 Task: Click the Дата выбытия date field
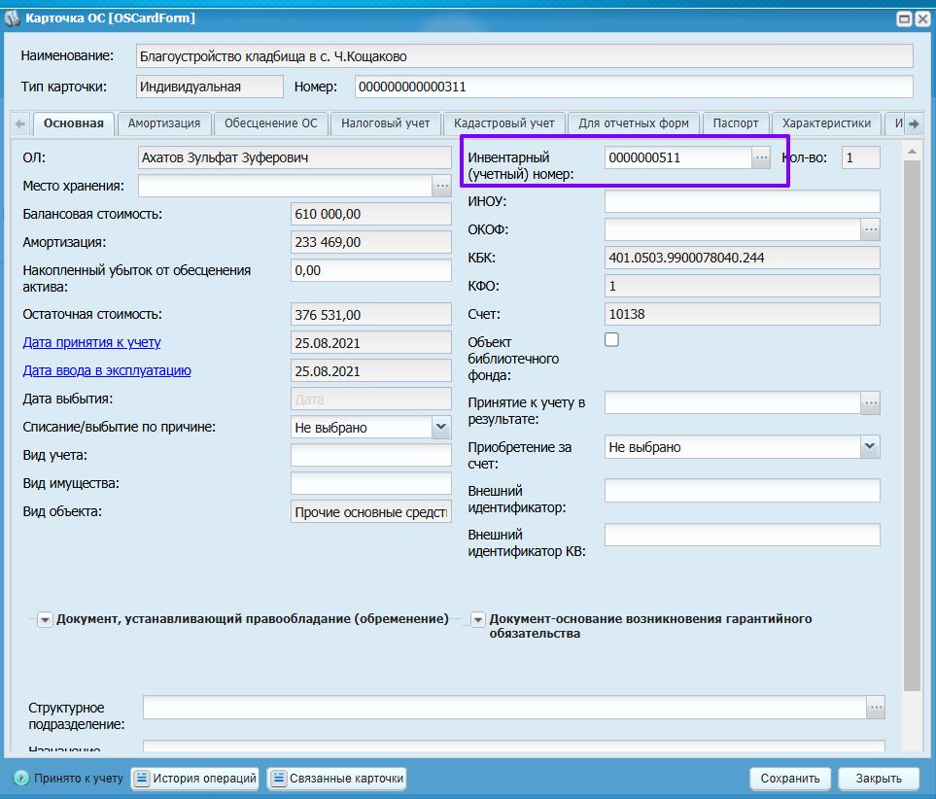(x=370, y=399)
